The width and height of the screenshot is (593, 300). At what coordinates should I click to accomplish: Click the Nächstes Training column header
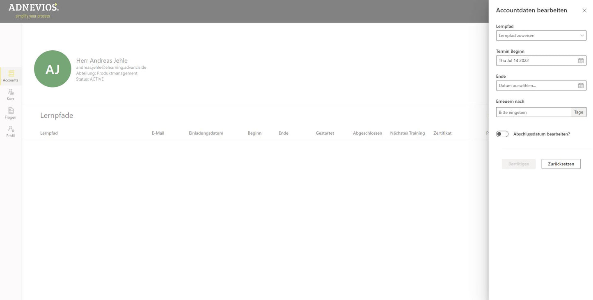[x=407, y=133]
